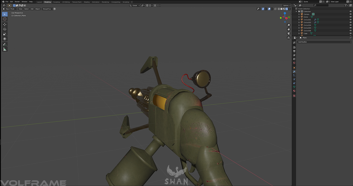Select the Scale tool
The image size is (353, 186).
click(5, 34)
